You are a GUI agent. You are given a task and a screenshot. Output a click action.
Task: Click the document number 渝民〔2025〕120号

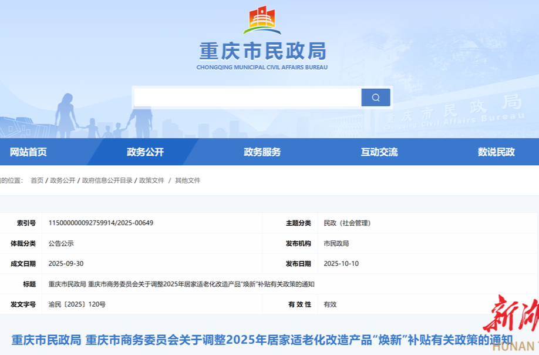tap(77, 304)
